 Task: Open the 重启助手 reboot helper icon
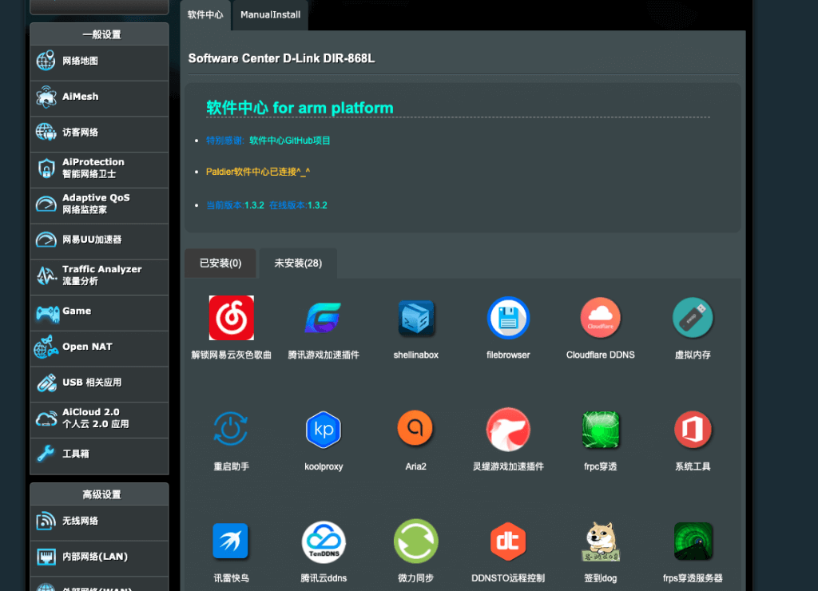tap(231, 429)
